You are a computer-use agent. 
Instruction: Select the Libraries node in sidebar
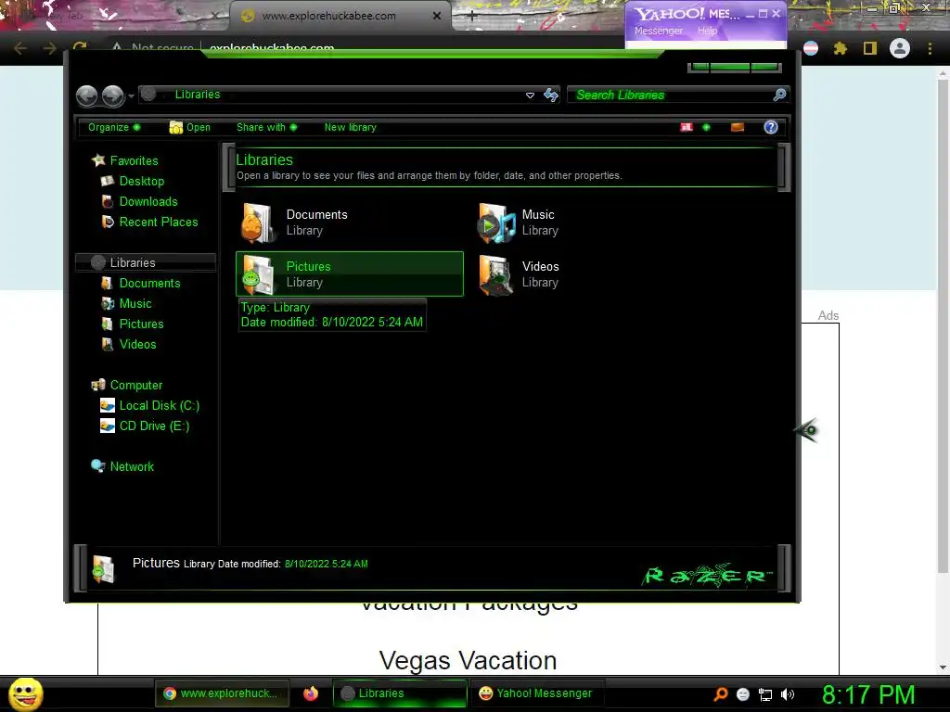146,262
